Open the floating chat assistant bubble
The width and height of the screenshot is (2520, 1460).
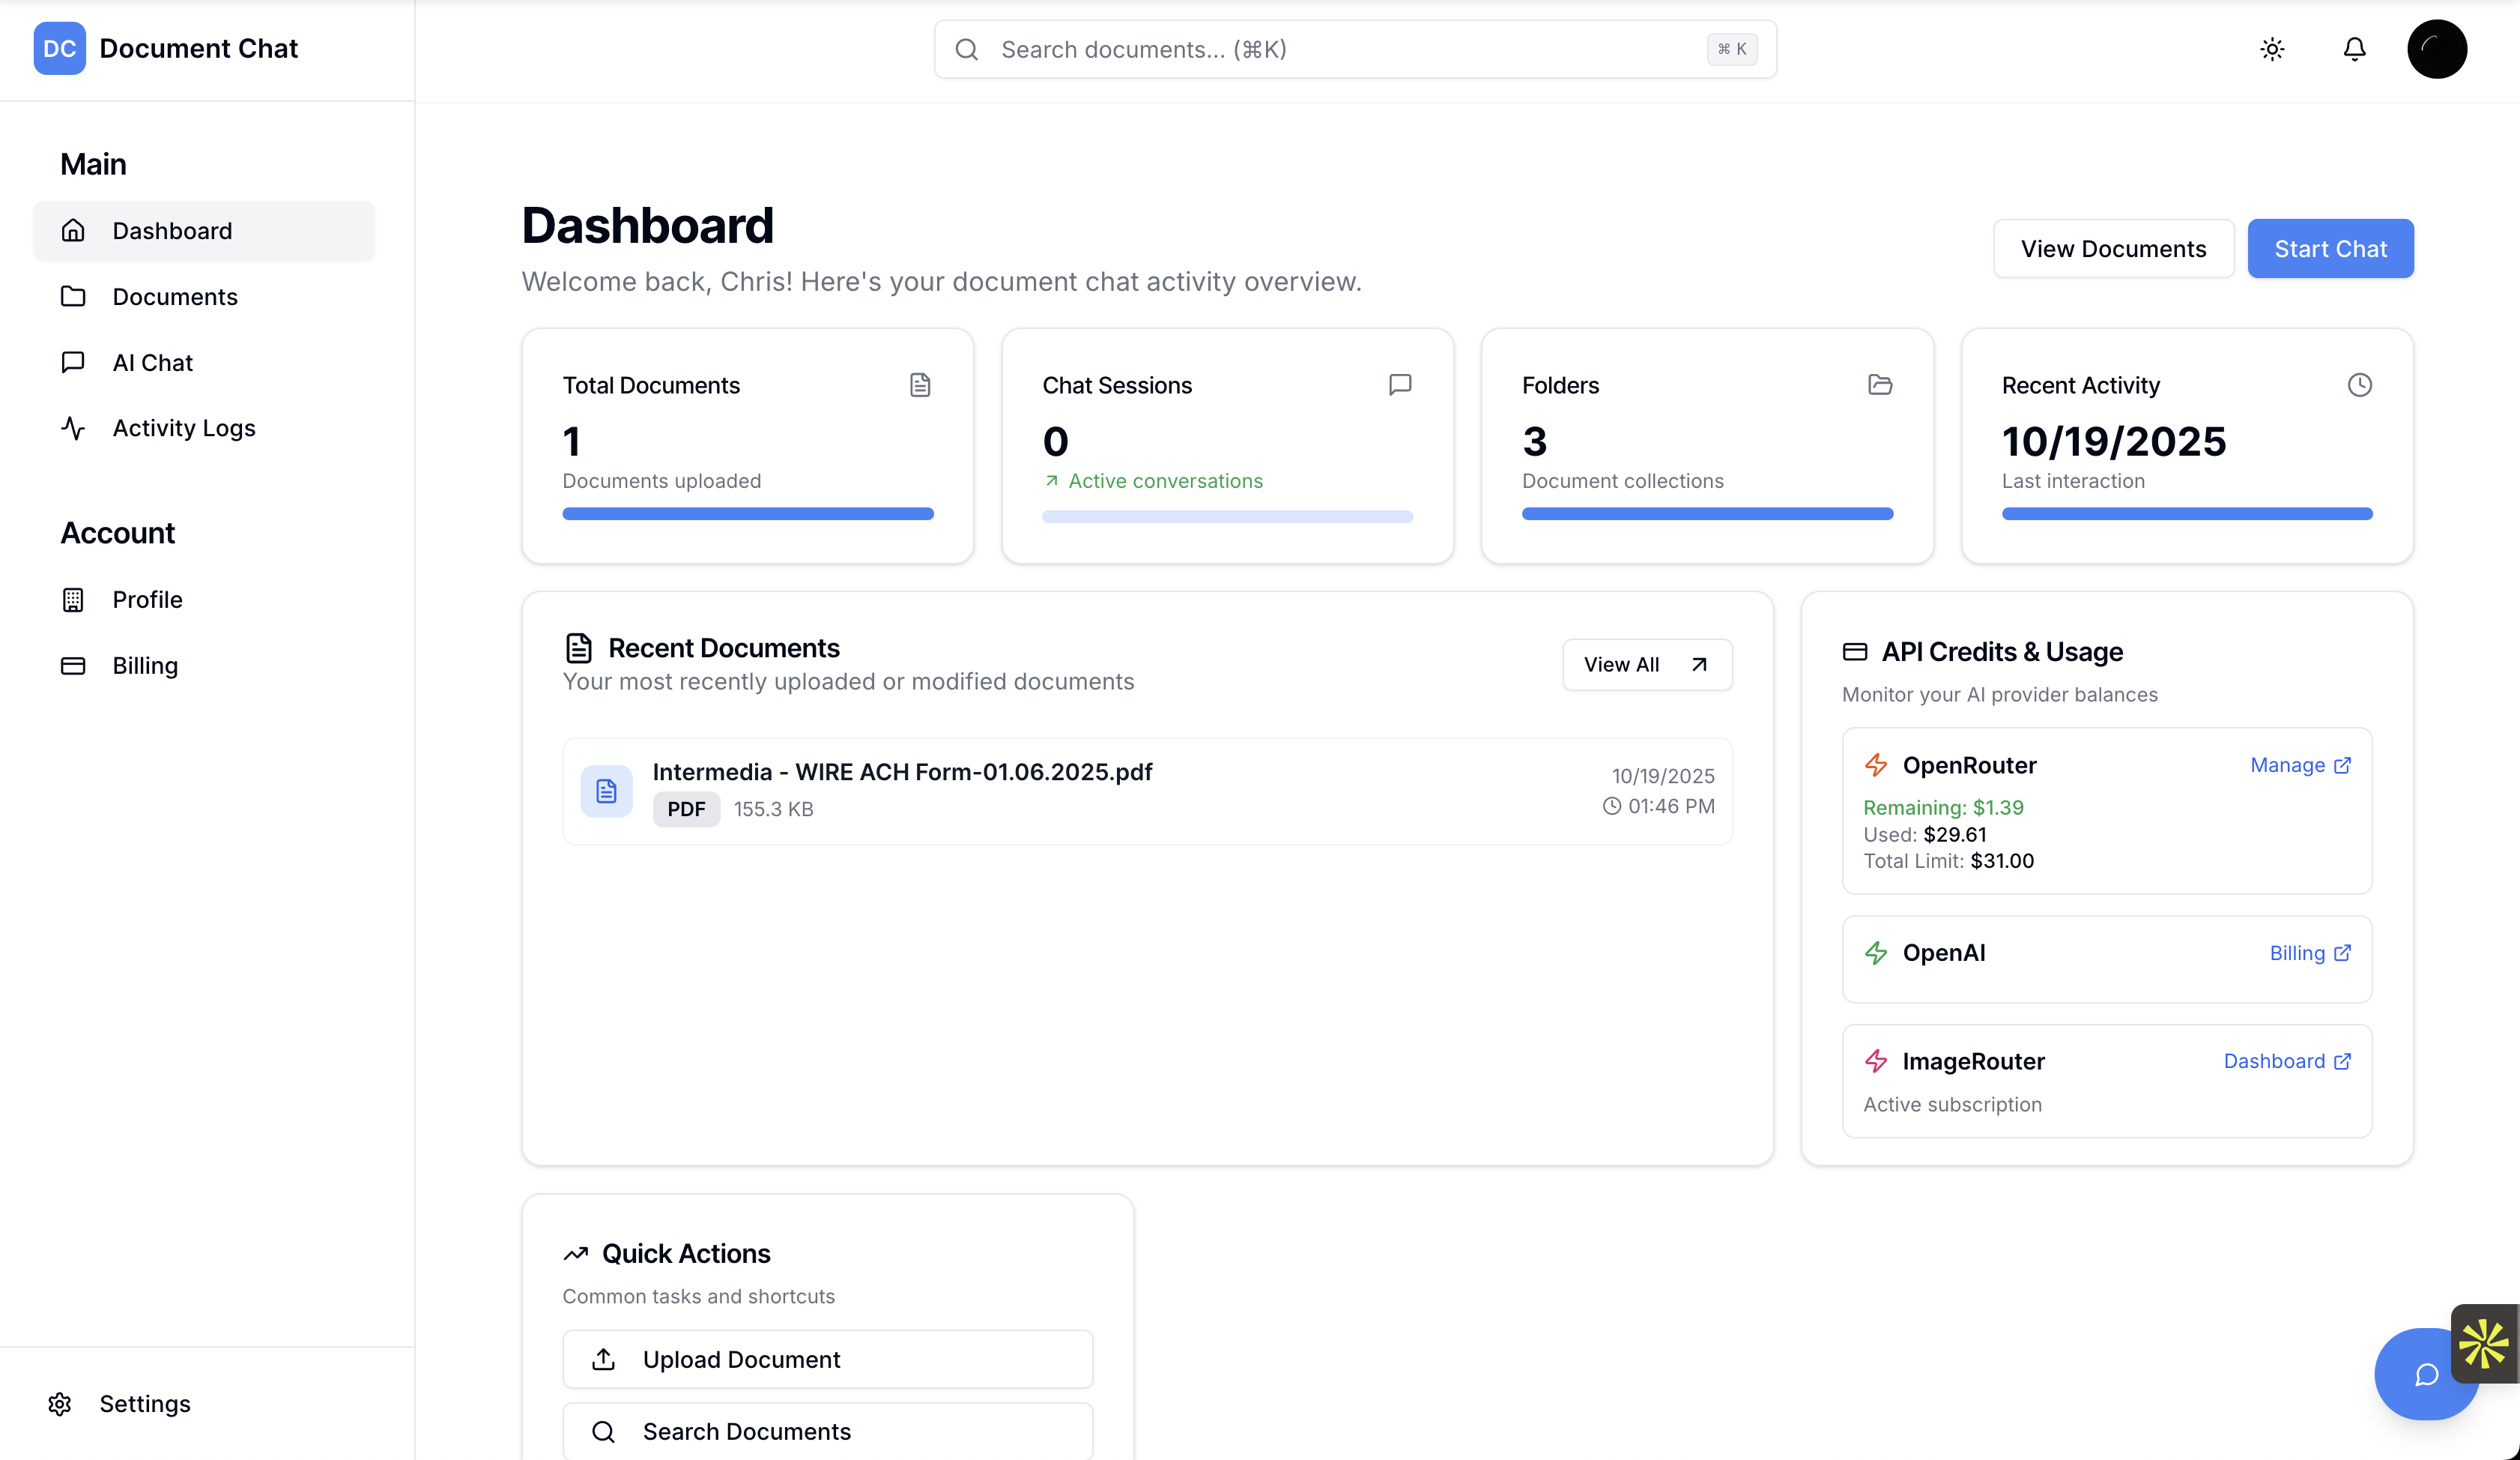click(x=2427, y=1374)
